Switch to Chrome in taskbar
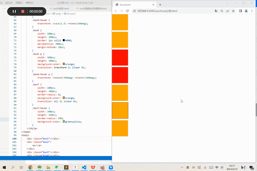The width and height of the screenshot is (257, 171). (x=30, y=167)
